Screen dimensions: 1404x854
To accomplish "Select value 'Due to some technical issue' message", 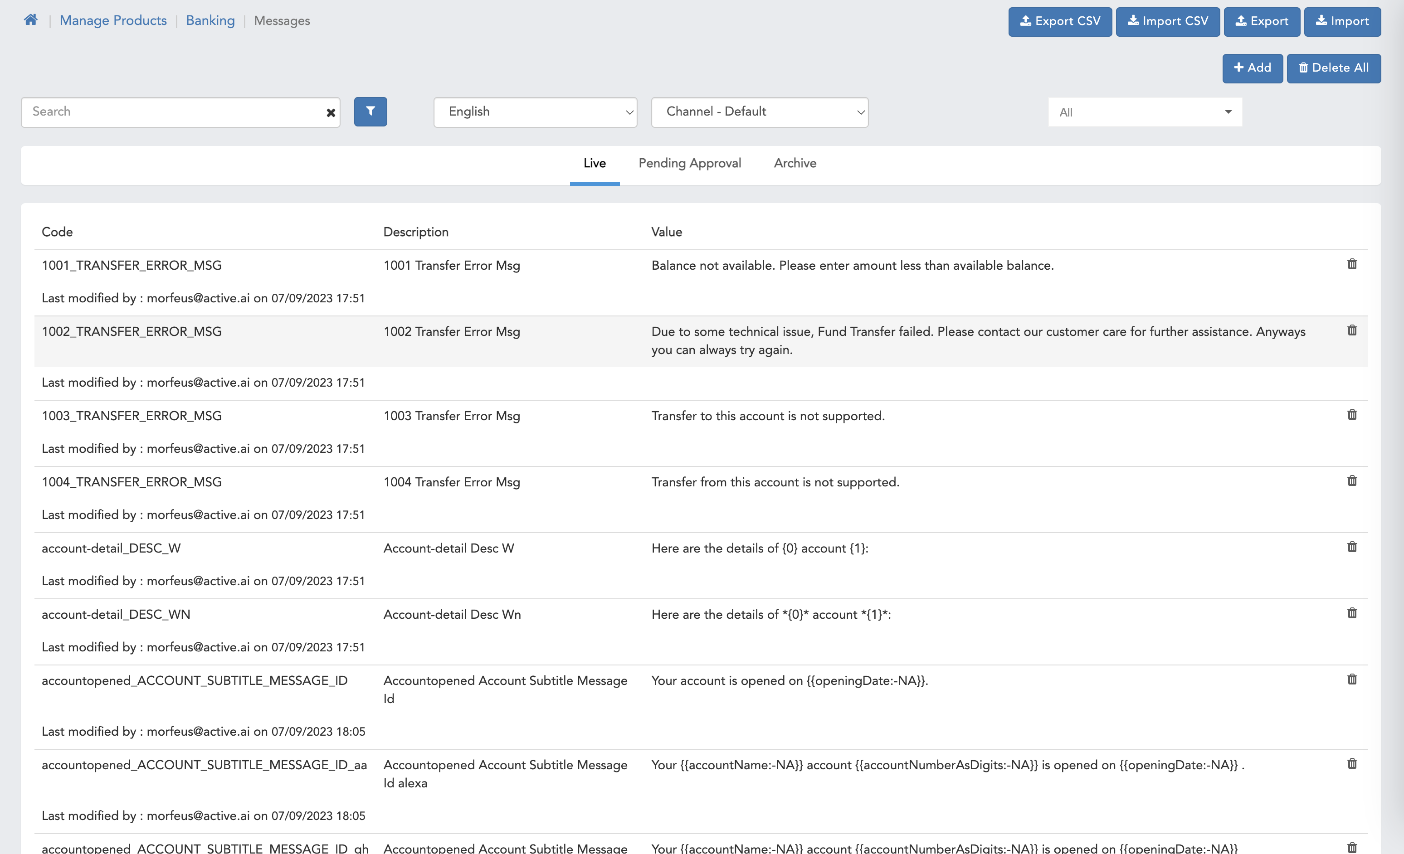I will point(978,341).
